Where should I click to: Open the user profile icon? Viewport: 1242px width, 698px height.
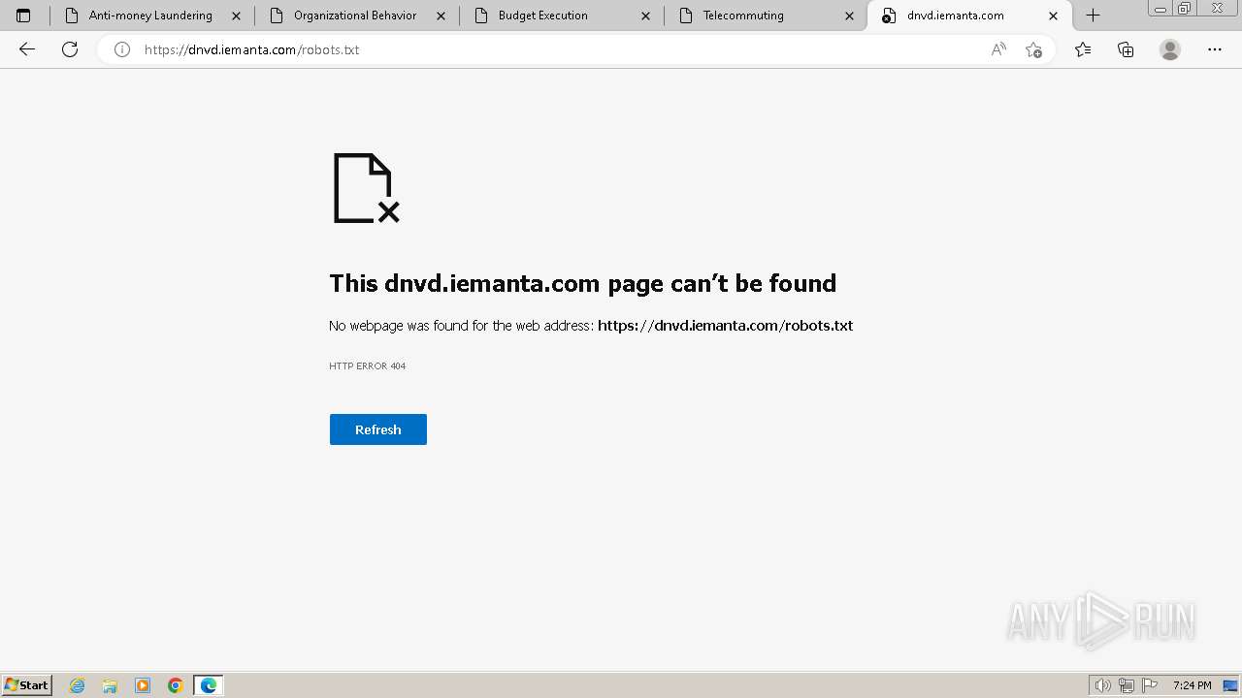[1170, 49]
